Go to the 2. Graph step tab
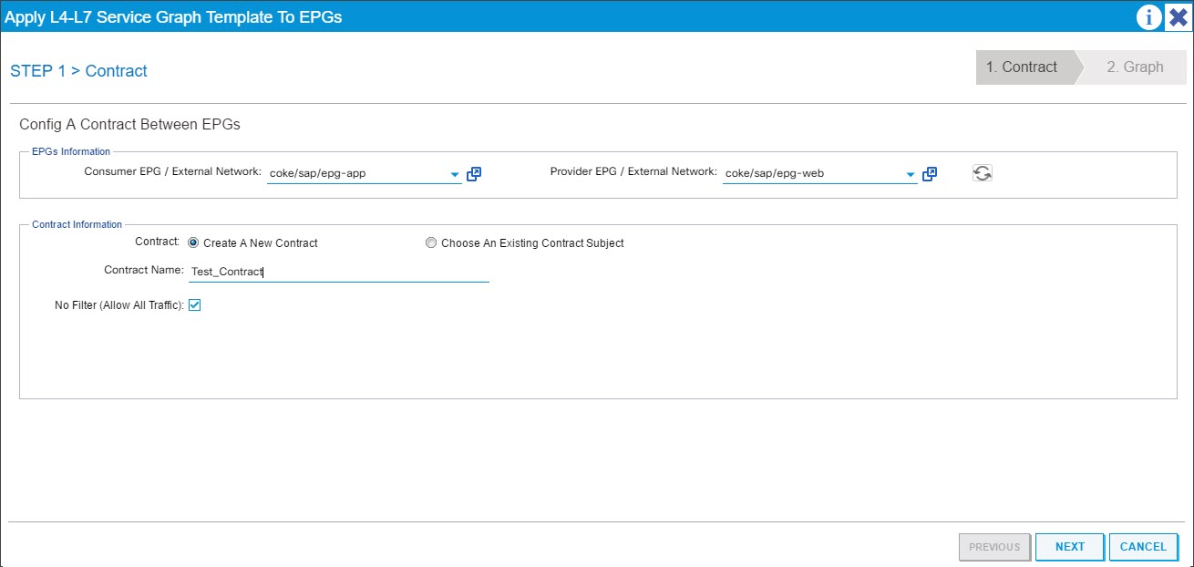The image size is (1194, 567). [1135, 67]
